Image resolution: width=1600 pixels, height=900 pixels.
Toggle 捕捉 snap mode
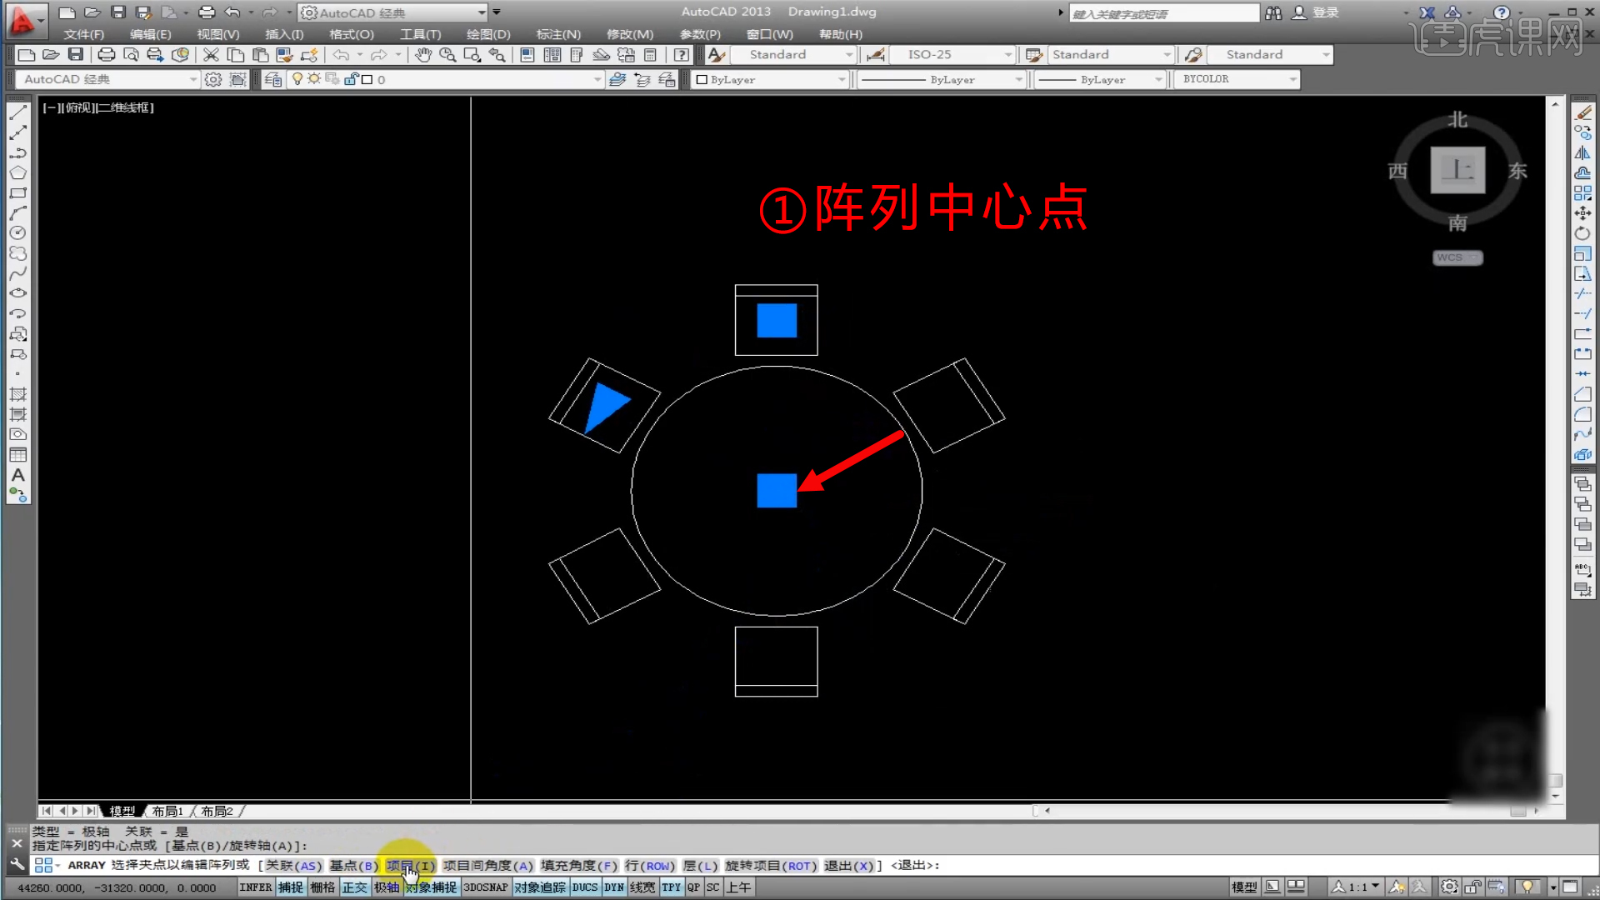coord(291,887)
